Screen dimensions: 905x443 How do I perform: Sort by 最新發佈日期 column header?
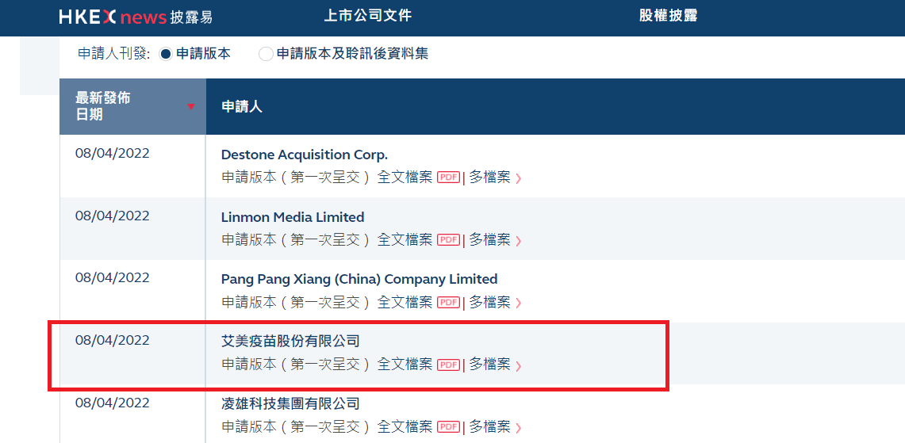(x=103, y=106)
